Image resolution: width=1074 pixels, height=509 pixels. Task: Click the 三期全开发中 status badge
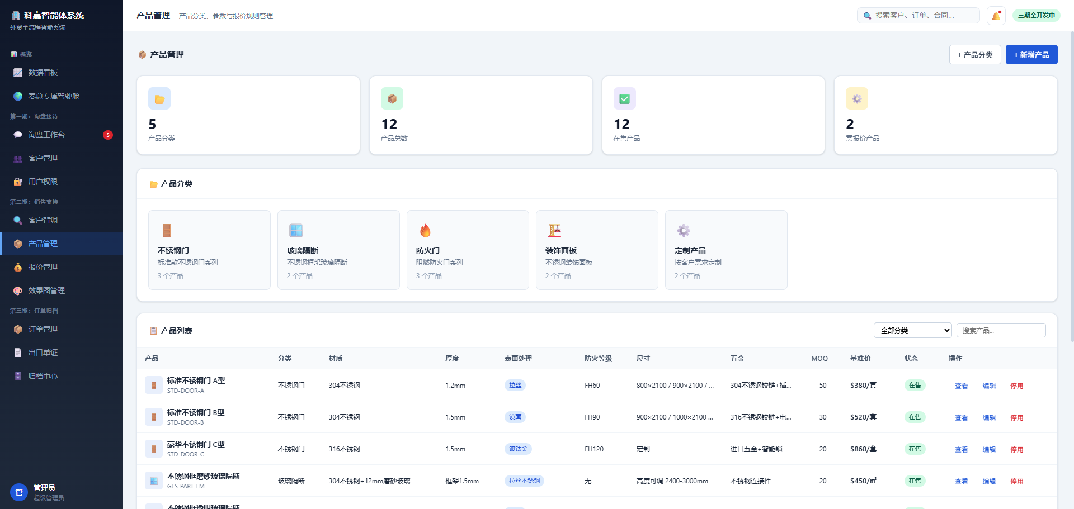pos(1037,15)
